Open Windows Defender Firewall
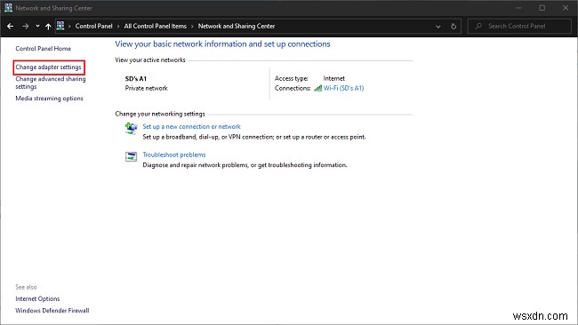This screenshot has width=578, height=325. [x=52, y=311]
